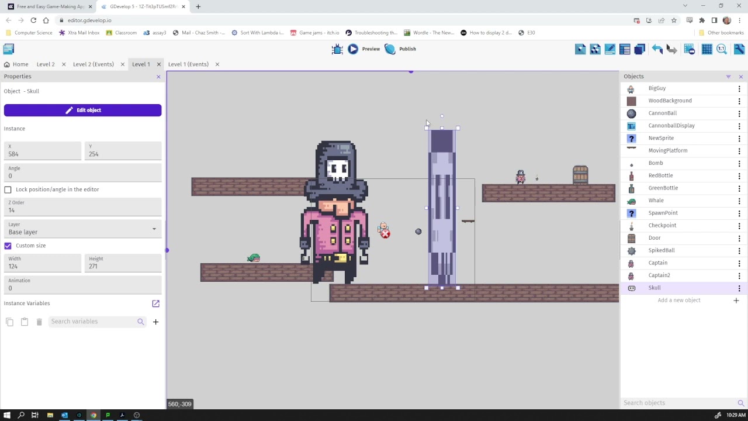Switch to the Level 2 (Events) tab
Screen dimensions: 748x421
coord(93,64)
